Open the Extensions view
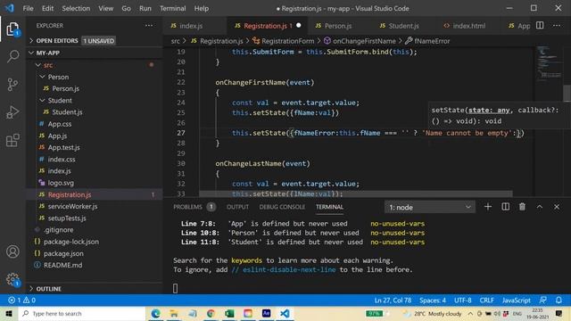The height and width of the screenshot is (321, 571). [x=12, y=140]
